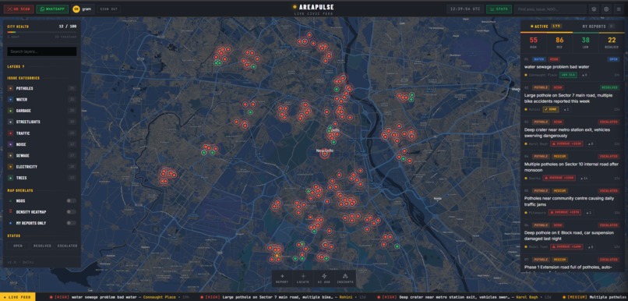Open the map layers stack icon in header
The width and height of the screenshot is (628, 301).
point(594,9)
